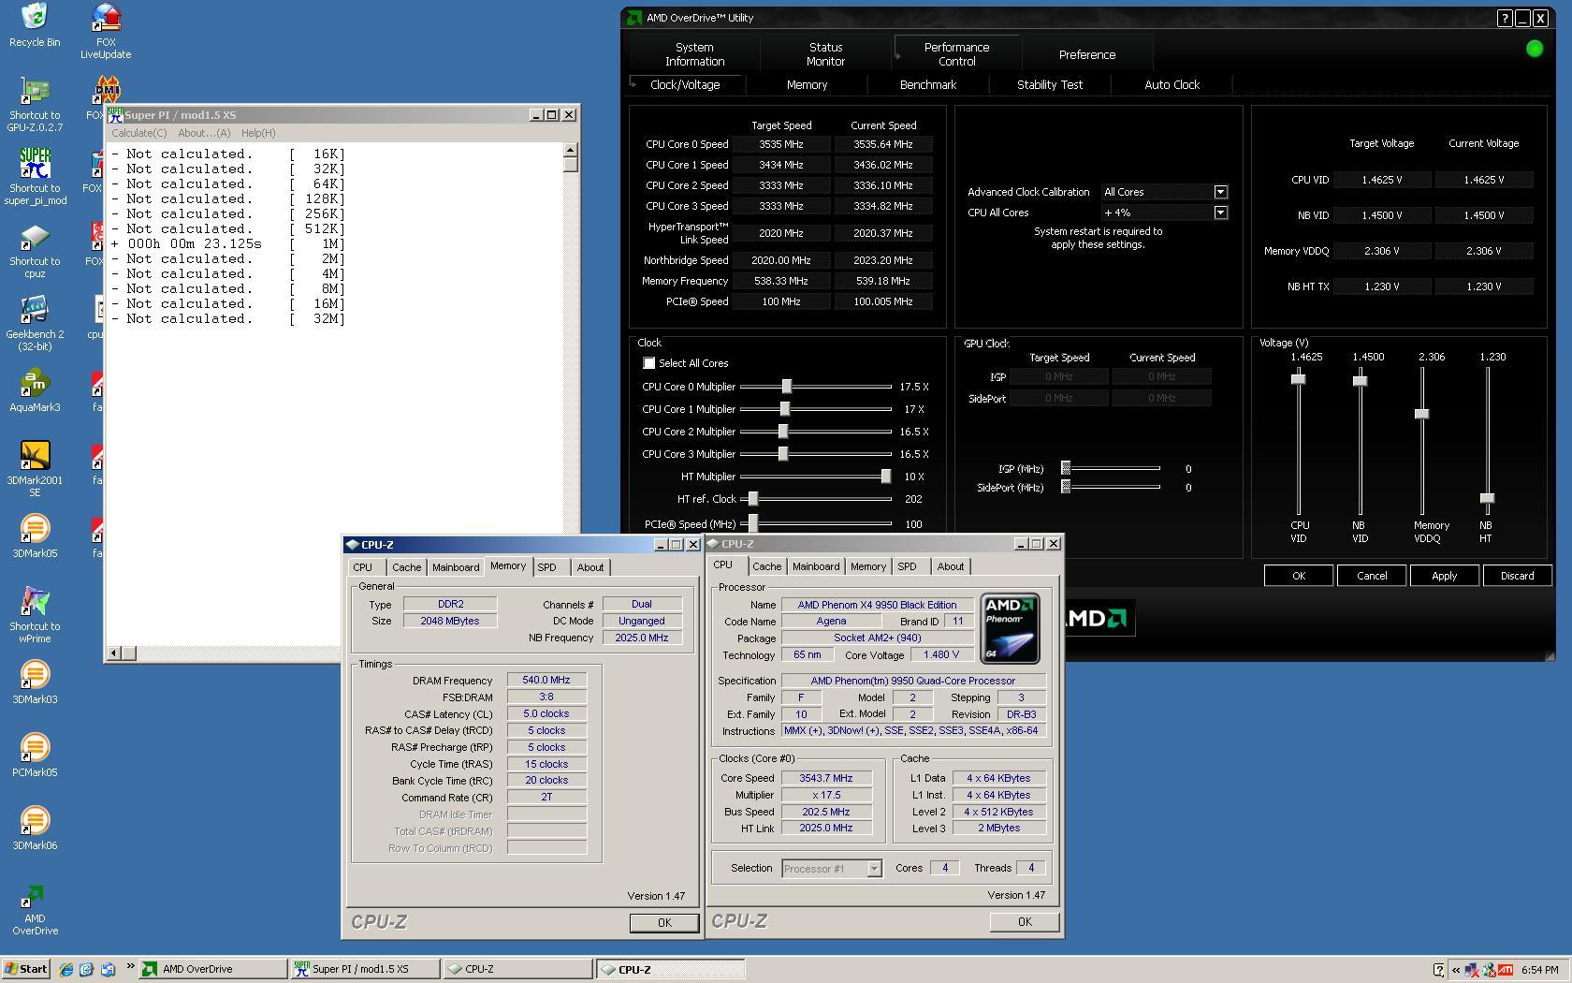Viewport: 1572px width, 983px height.
Task: Expand quick launch overflow chevron
Action: click(x=130, y=966)
